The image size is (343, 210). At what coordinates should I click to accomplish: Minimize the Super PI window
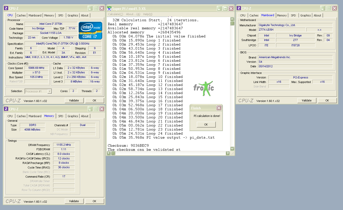coord(219,8)
